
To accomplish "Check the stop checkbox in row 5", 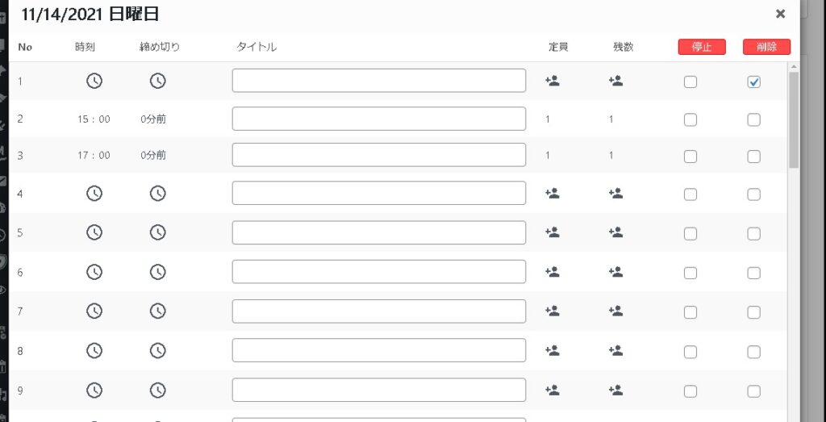I will 690,233.
